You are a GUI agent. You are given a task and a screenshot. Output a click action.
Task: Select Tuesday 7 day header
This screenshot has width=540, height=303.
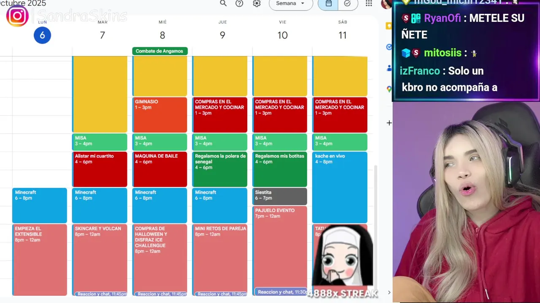pos(102,35)
